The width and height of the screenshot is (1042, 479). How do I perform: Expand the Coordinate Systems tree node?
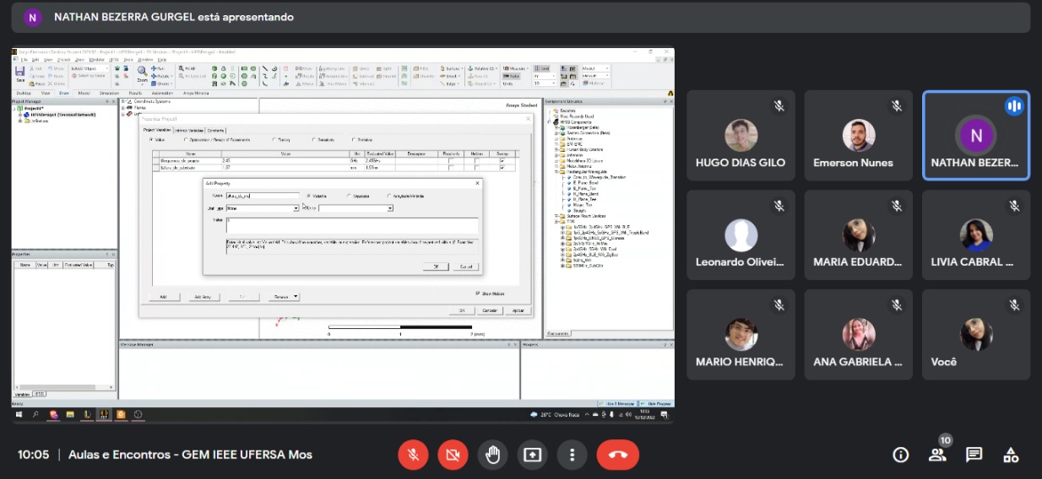click(122, 101)
